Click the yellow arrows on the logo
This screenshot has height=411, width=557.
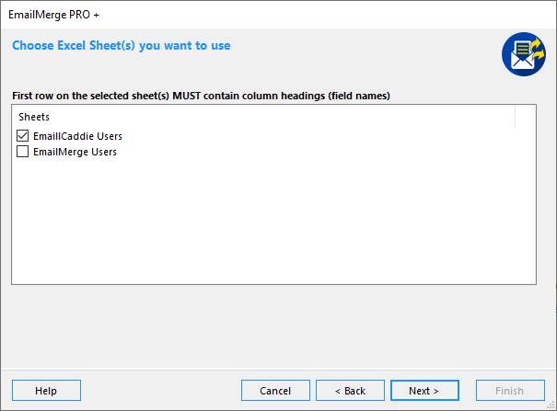click(538, 49)
